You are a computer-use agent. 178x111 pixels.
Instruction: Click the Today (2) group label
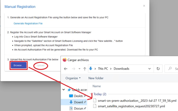tap(100, 94)
